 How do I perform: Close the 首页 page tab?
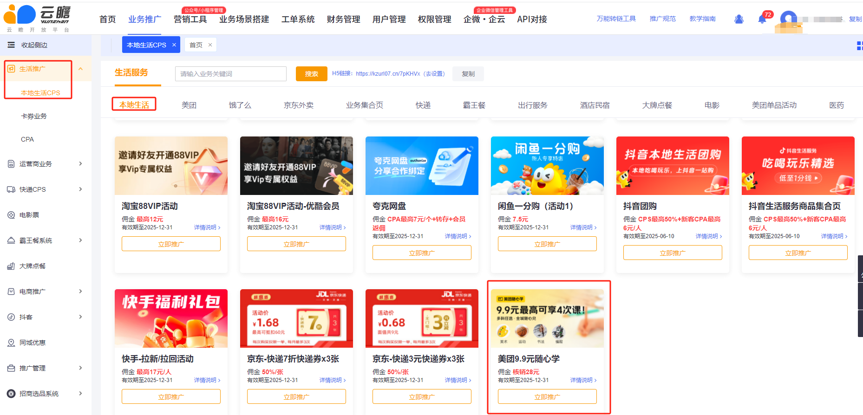[210, 45]
